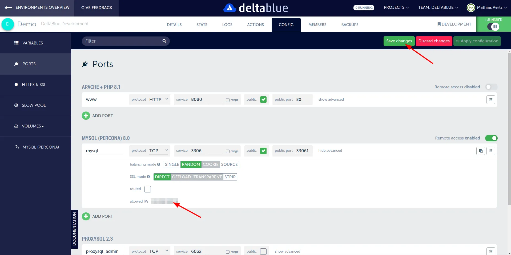
Task: Save the port configuration changes
Action: coord(399,41)
